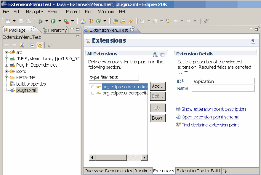Collapse all extensions icon in All Extensions
This screenshot has width=261, height=175.
pyautogui.click(x=163, y=54)
